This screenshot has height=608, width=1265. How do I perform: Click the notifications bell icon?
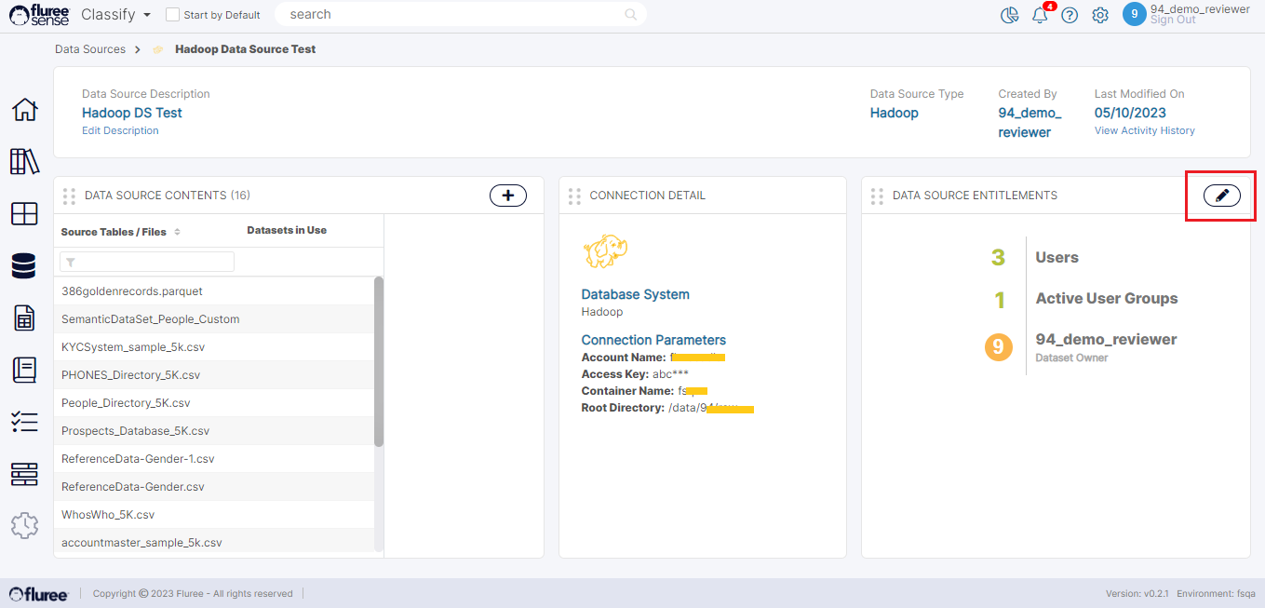click(x=1040, y=15)
